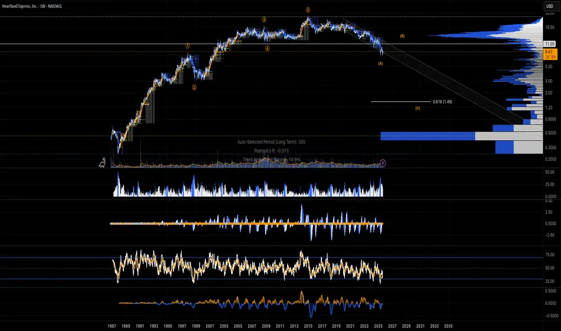The width and height of the screenshot is (561, 331).
Task: Click "Auto-Selected Period (Long Term): 300" text
Action: pyautogui.click(x=271, y=142)
